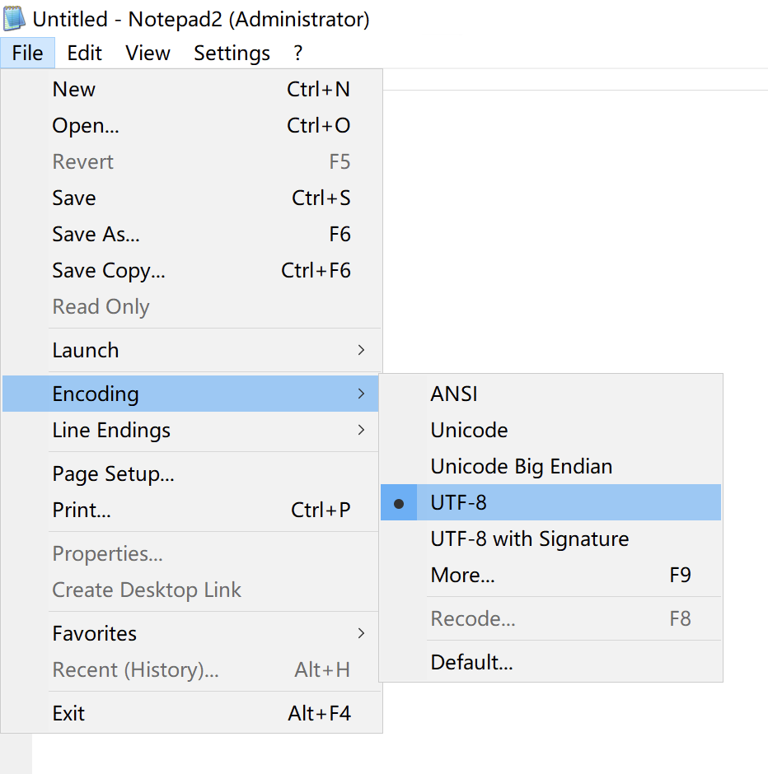Select the checked UTF-8 encoding

(x=550, y=502)
